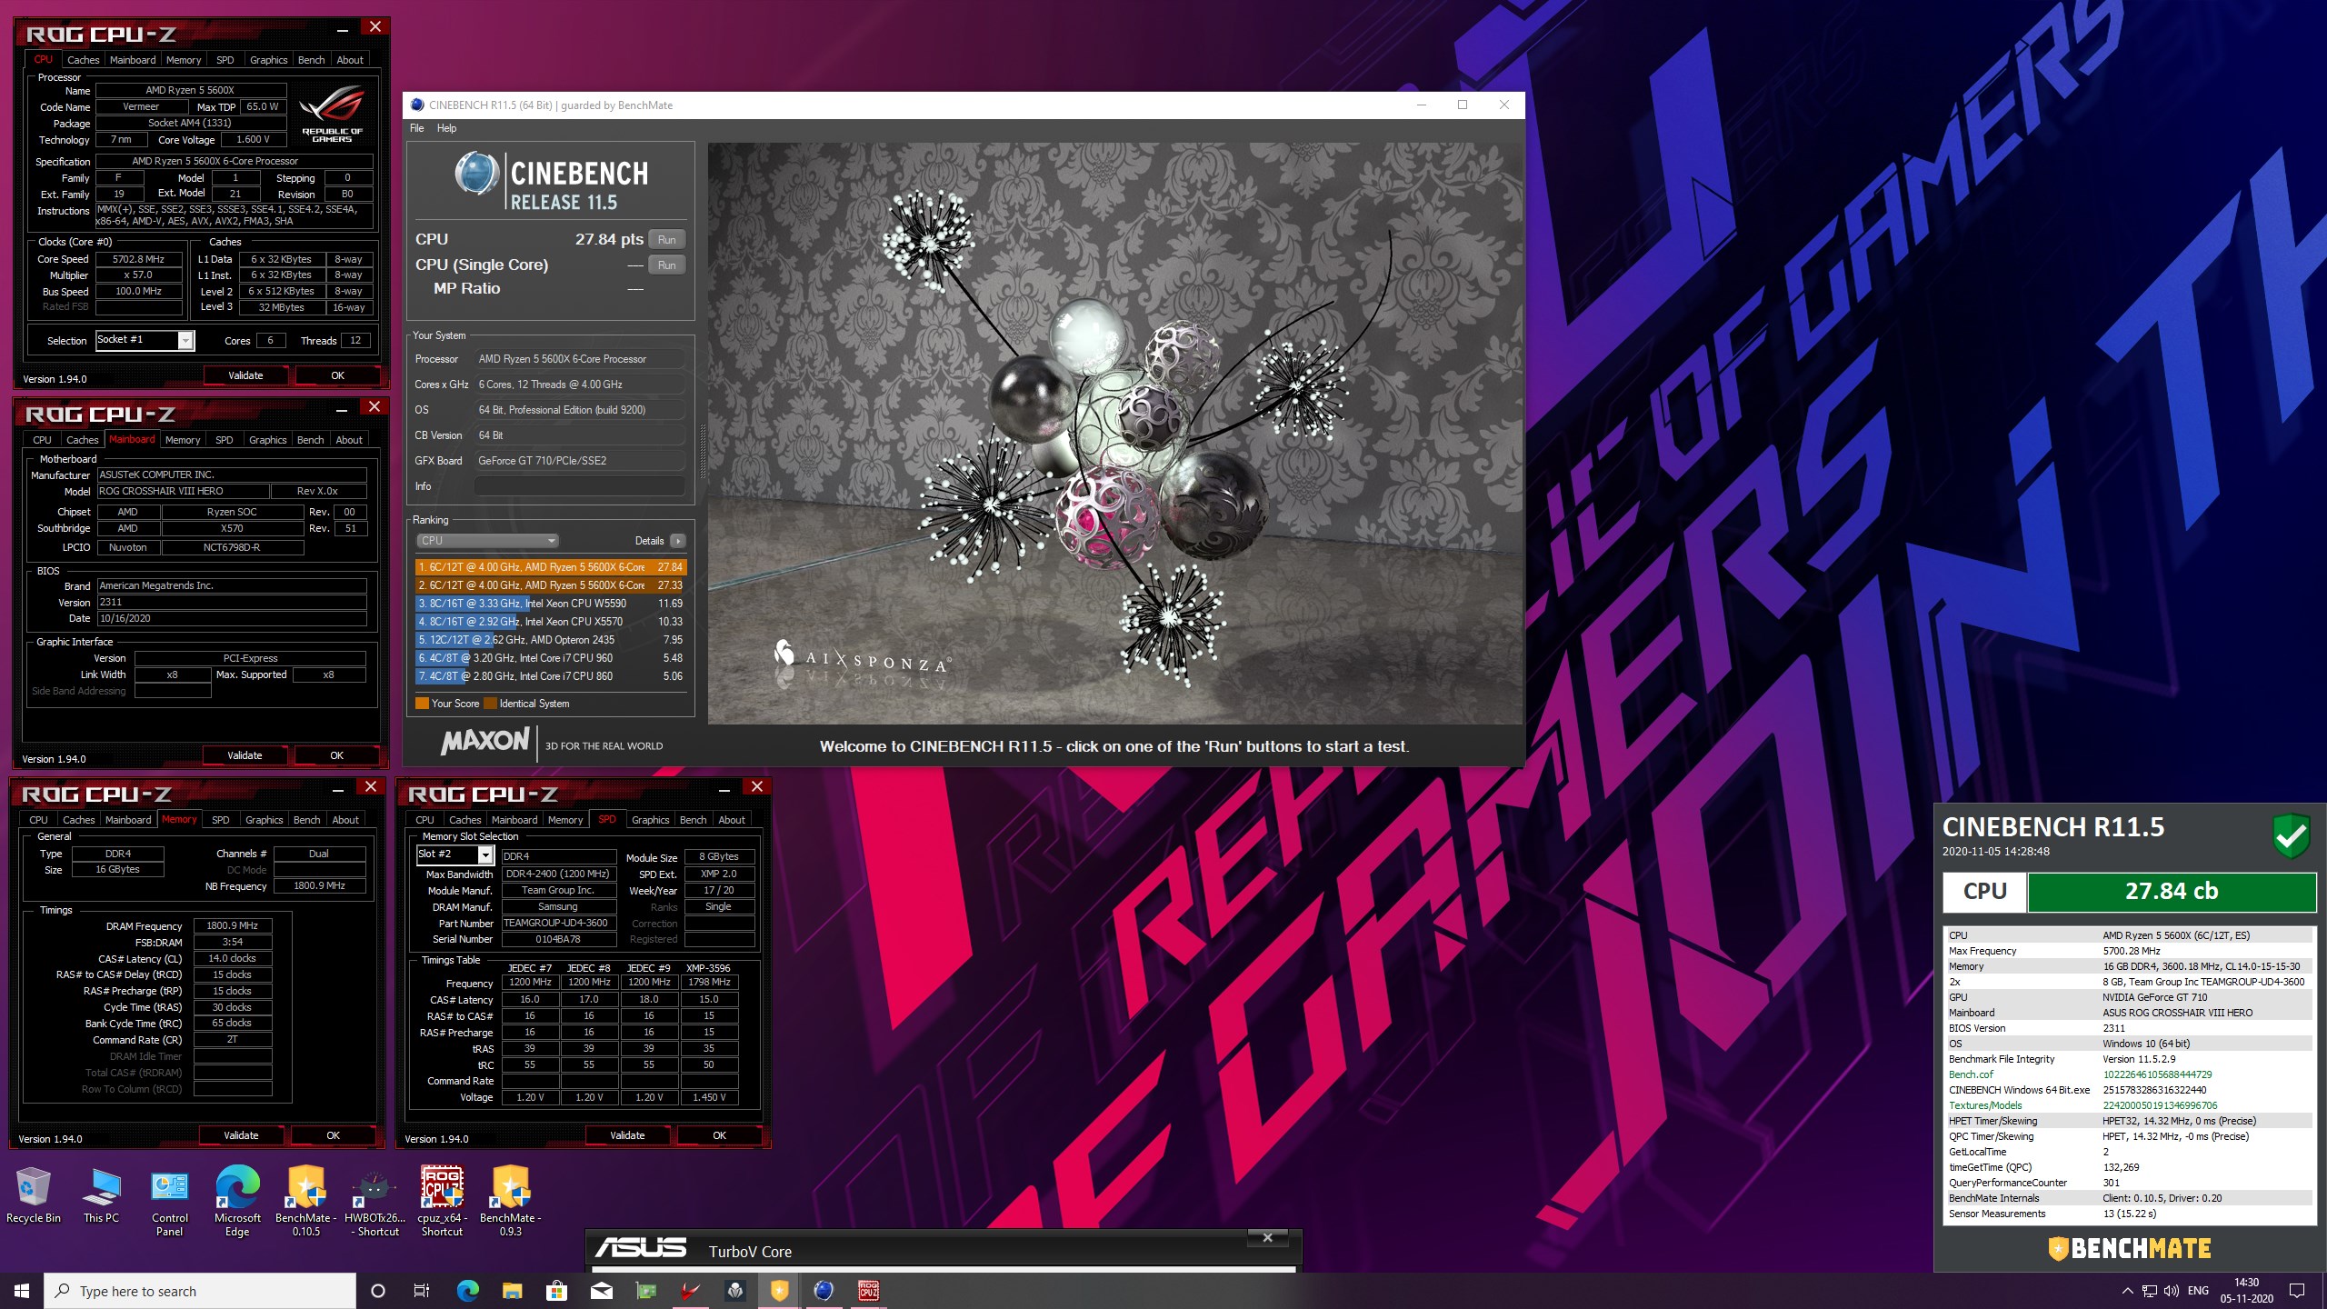Open the Recycle Bin desktop icon

click(x=34, y=1194)
